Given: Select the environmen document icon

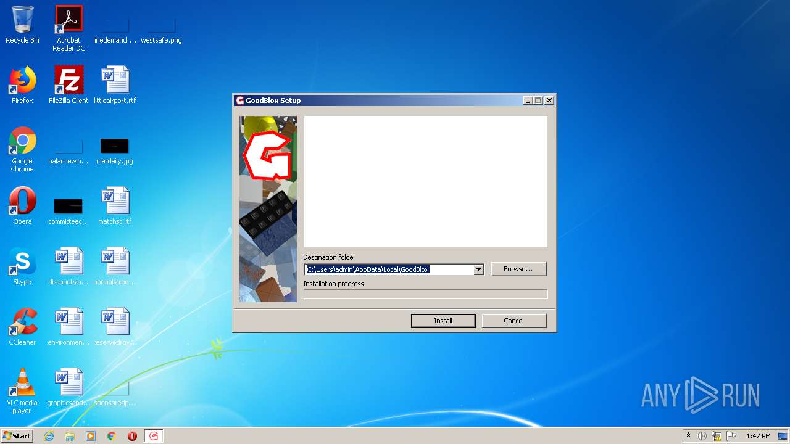Looking at the screenshot, I should [x=69, y=327].
